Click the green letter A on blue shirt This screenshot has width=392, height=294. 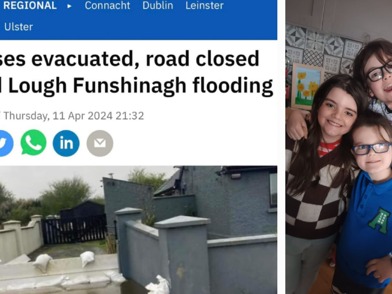tap(380, 221)
